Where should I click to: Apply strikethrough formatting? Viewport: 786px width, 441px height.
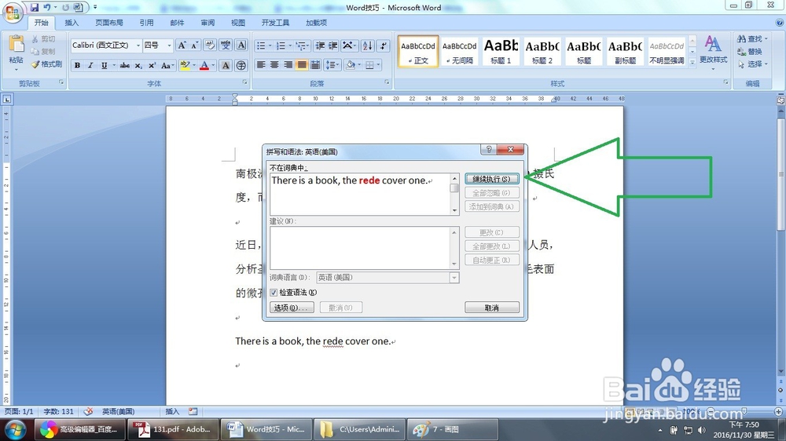tap(125, 66)
